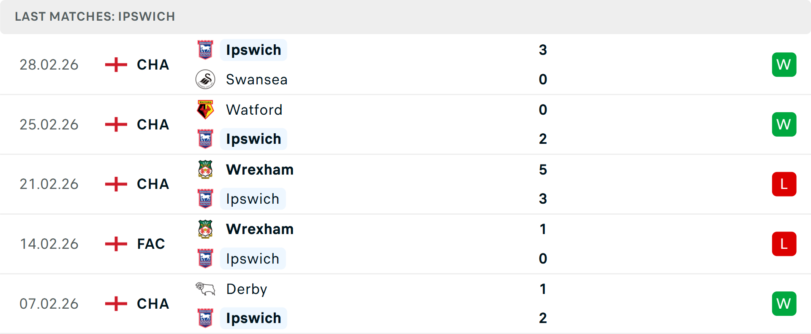
Task: Open the Derby team link
Action: 247,289
